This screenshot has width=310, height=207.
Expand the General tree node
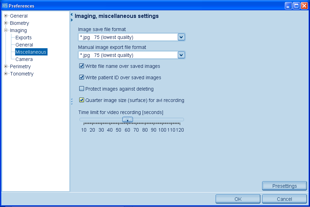click(6, 16)
